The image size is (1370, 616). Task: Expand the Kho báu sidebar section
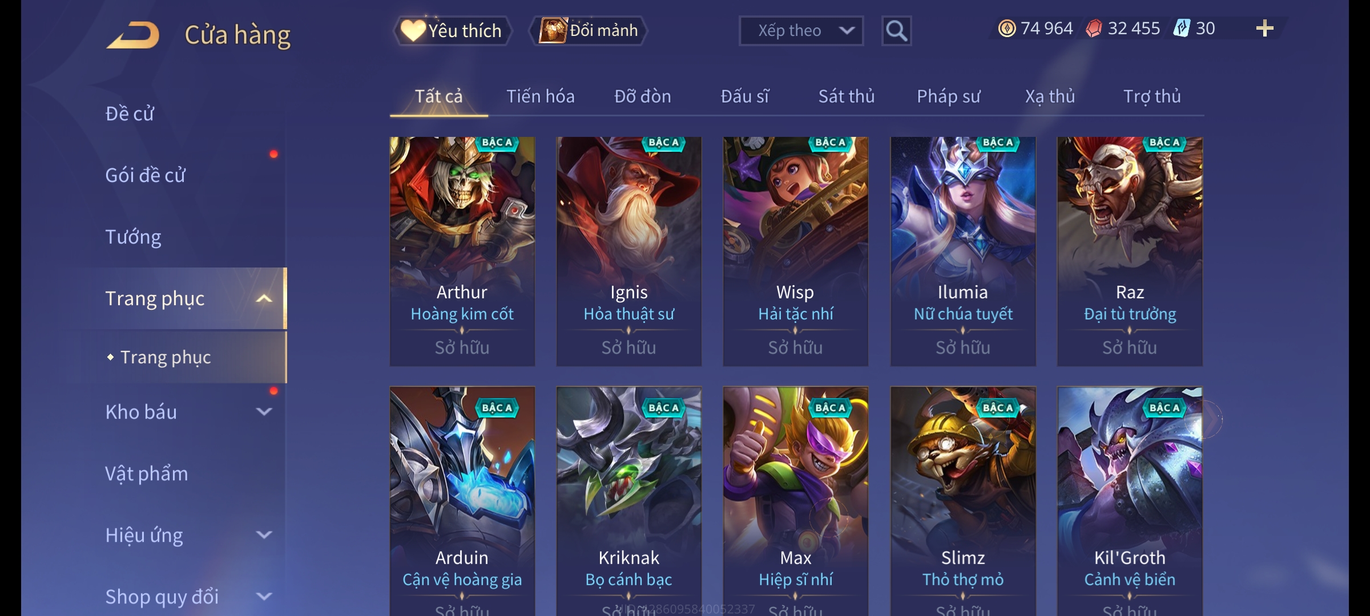[264, 412]
